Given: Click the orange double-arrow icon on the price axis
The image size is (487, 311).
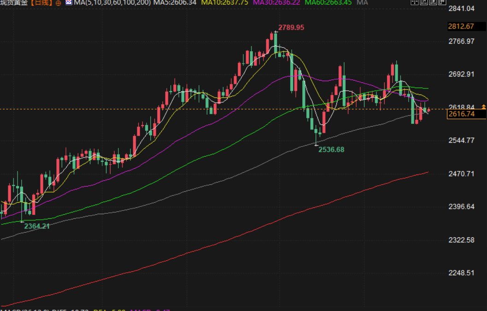Looking at the screenshot, I should (x=484, y=106).
